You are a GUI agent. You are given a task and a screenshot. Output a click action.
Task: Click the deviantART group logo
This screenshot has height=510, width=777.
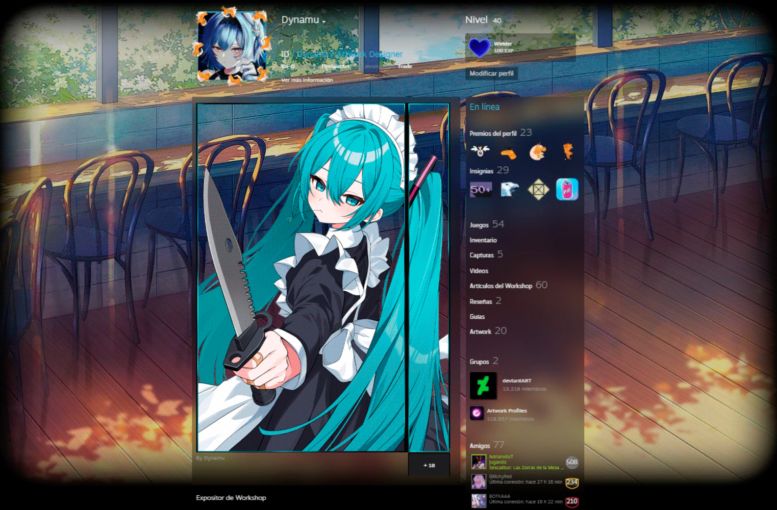483,386
